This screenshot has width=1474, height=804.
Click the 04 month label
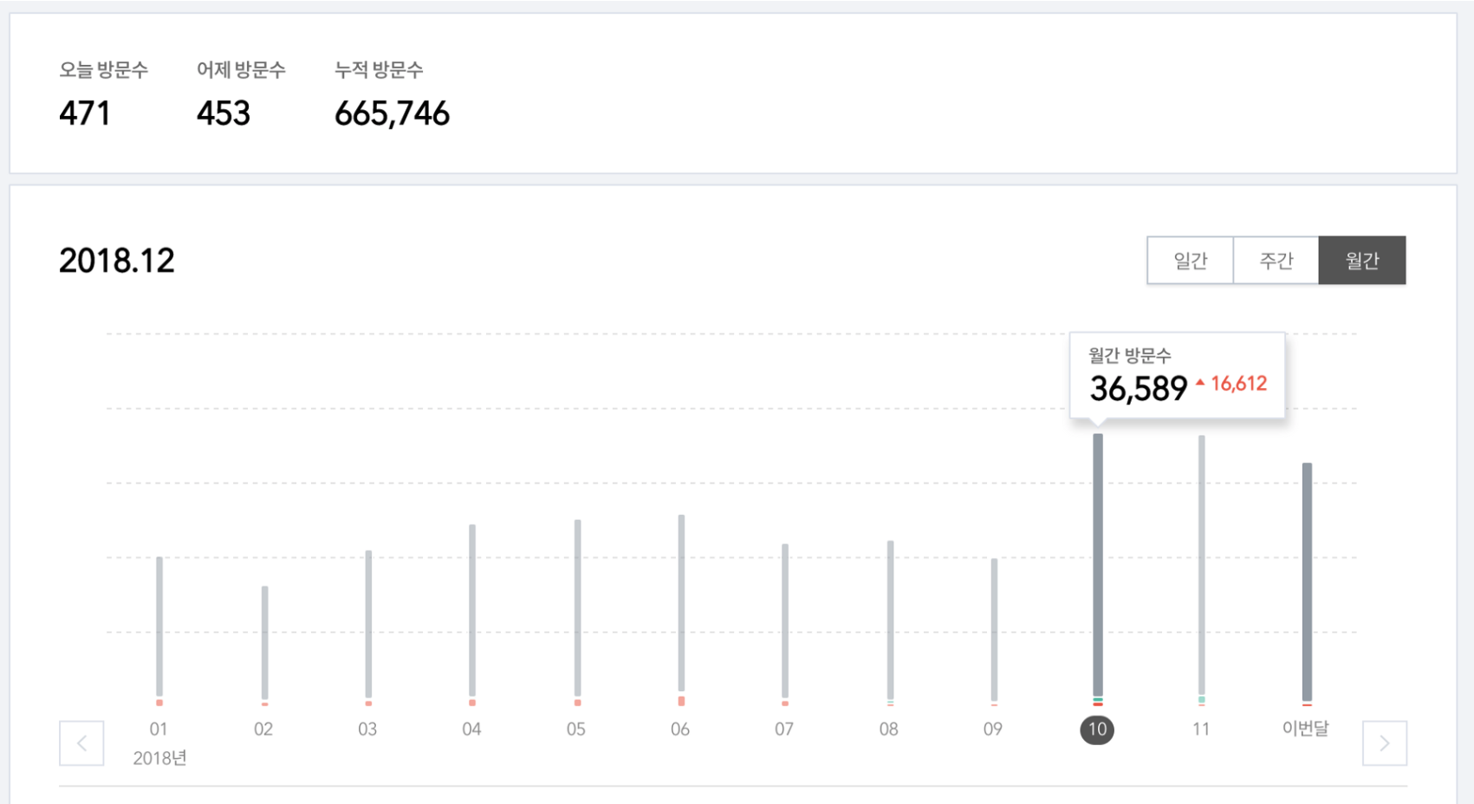[x=471, y=729]
